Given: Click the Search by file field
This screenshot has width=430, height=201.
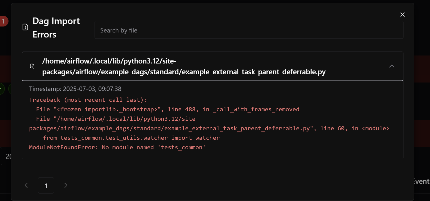Looking at the screenshot, I should pyautogui.click(x=249, y=30).
